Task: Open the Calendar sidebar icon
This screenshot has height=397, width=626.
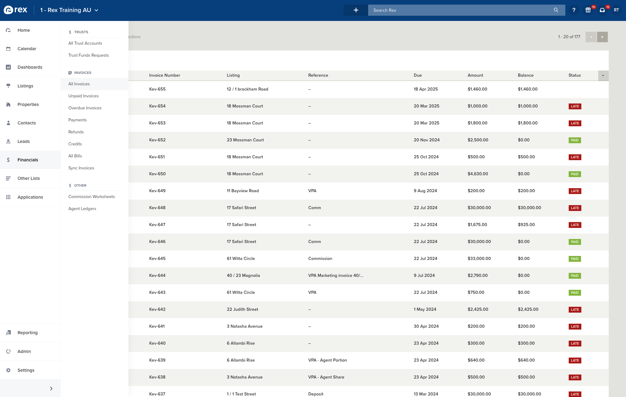Action: 8,49
